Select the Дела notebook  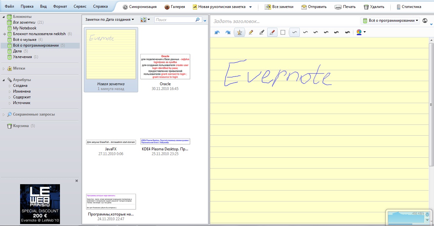(17, 51)
